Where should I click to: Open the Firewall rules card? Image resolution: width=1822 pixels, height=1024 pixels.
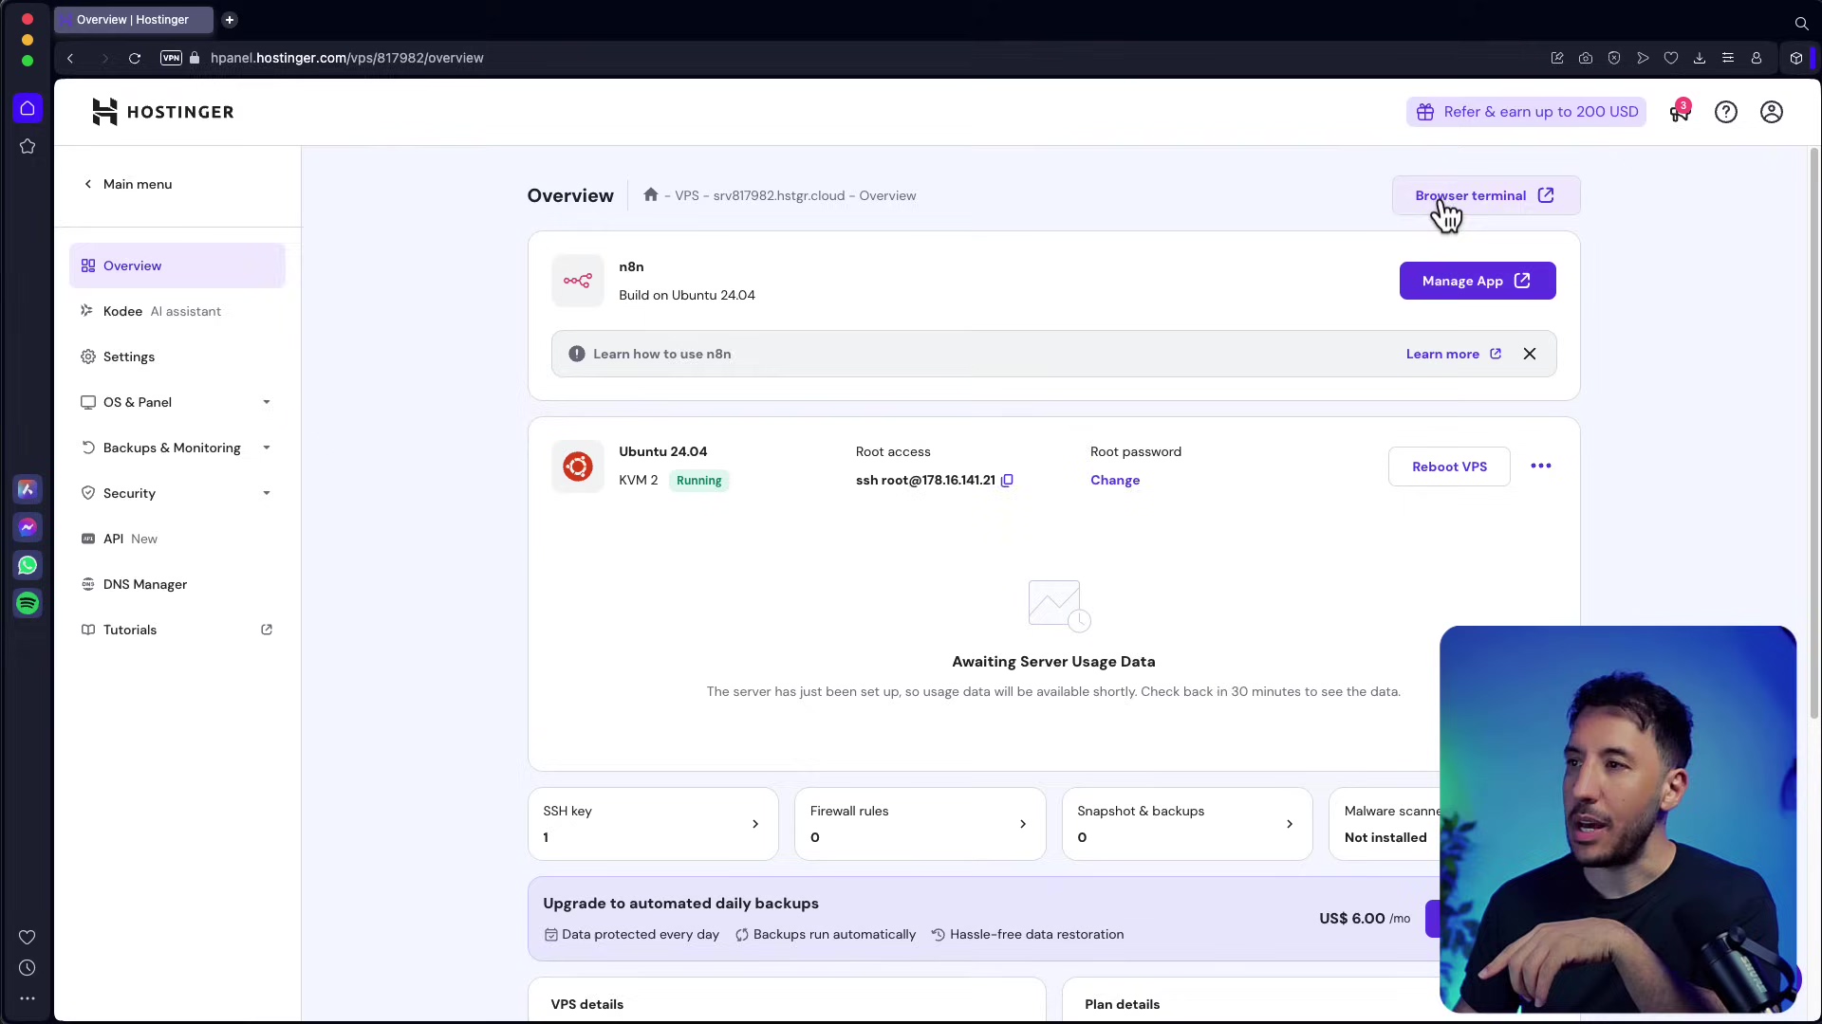(x=920, y=824)
